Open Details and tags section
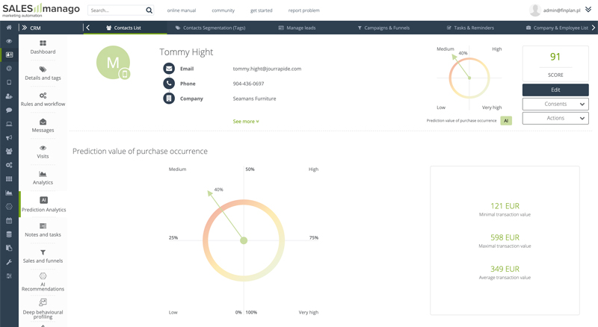 coord(43,73)
